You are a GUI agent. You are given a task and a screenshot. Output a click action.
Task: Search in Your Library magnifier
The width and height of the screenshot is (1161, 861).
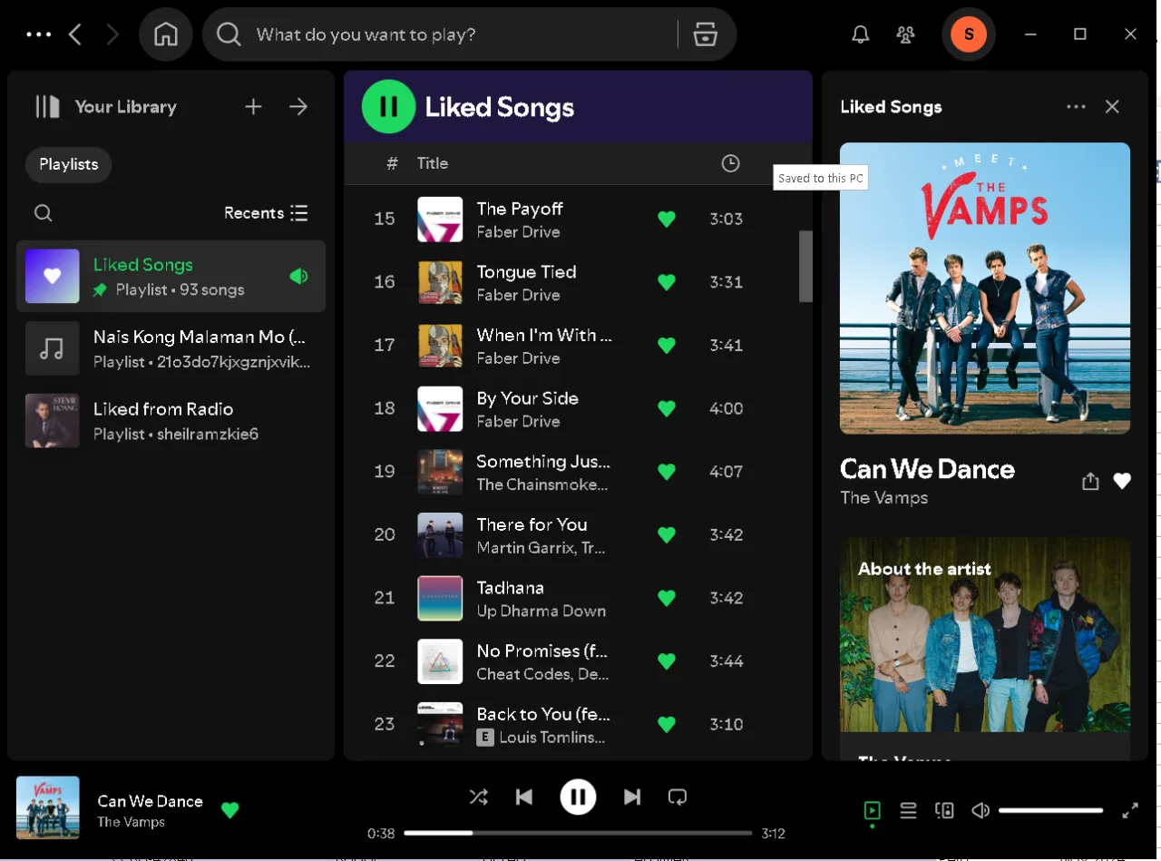click(43, 213)
